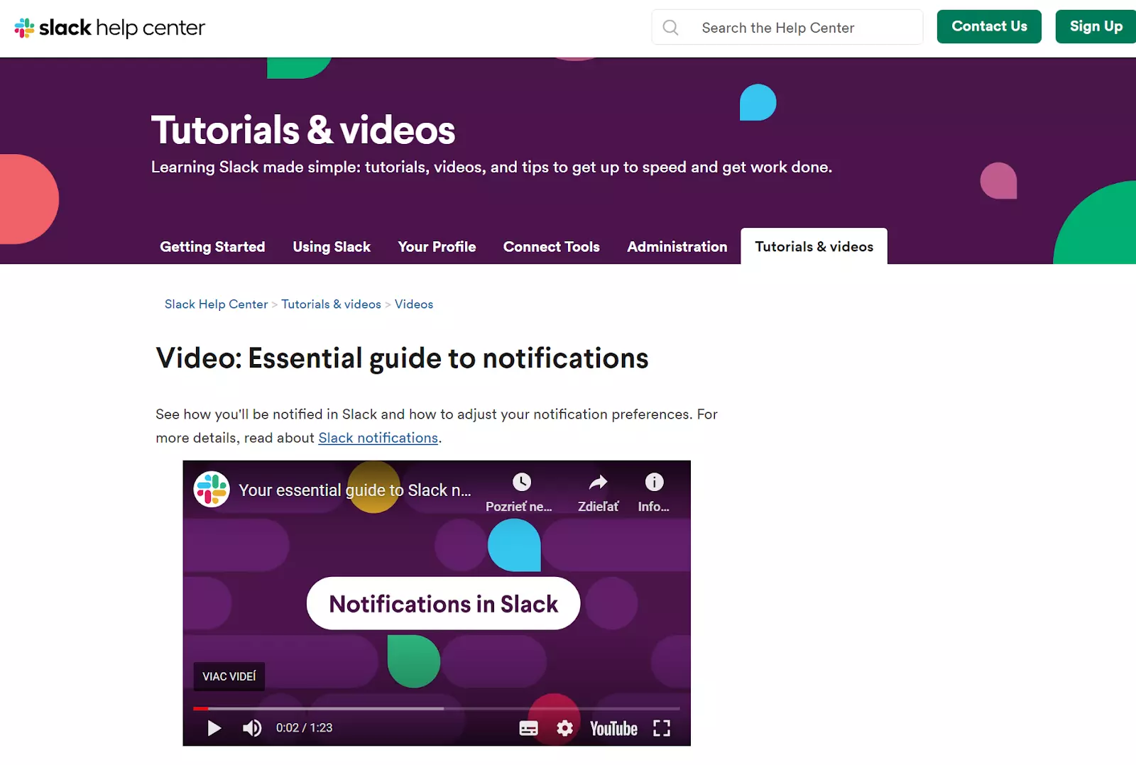Save video via the Watch Later clock icon

tap(523, 481)
